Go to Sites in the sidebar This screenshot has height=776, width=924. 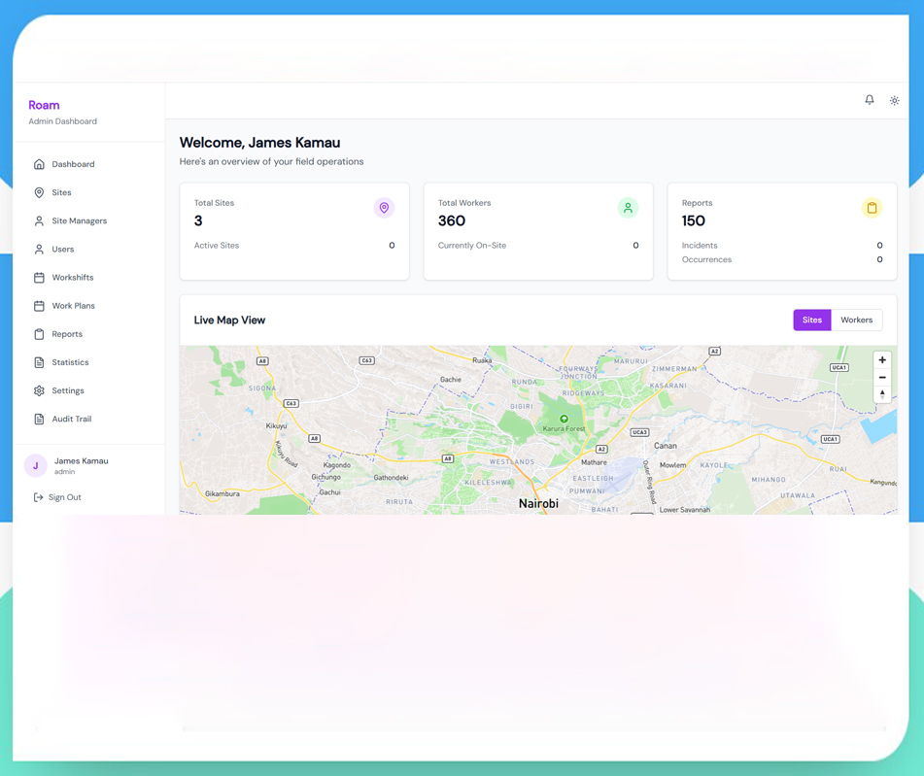click(88, 192)
